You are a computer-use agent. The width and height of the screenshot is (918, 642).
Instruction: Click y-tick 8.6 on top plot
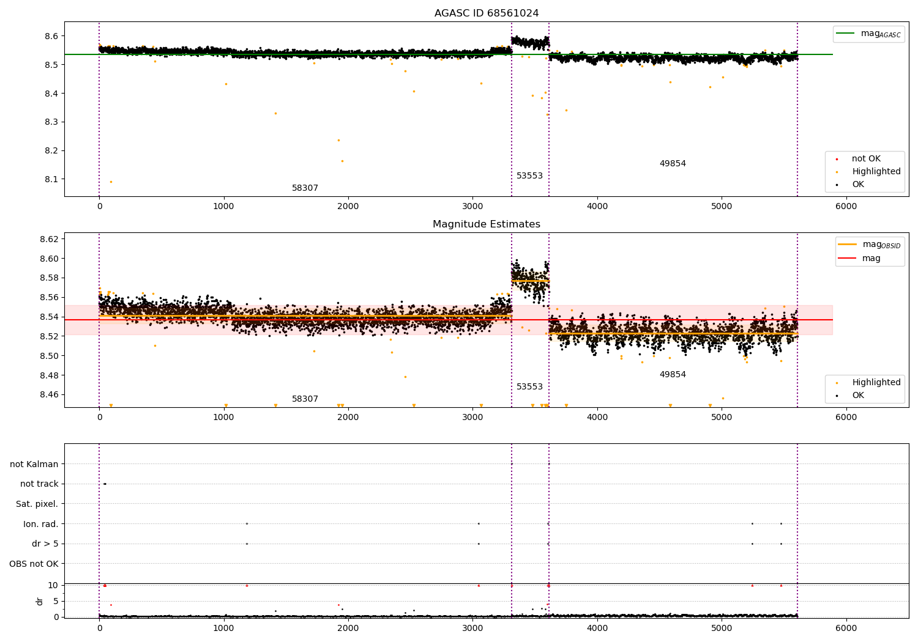51,37
